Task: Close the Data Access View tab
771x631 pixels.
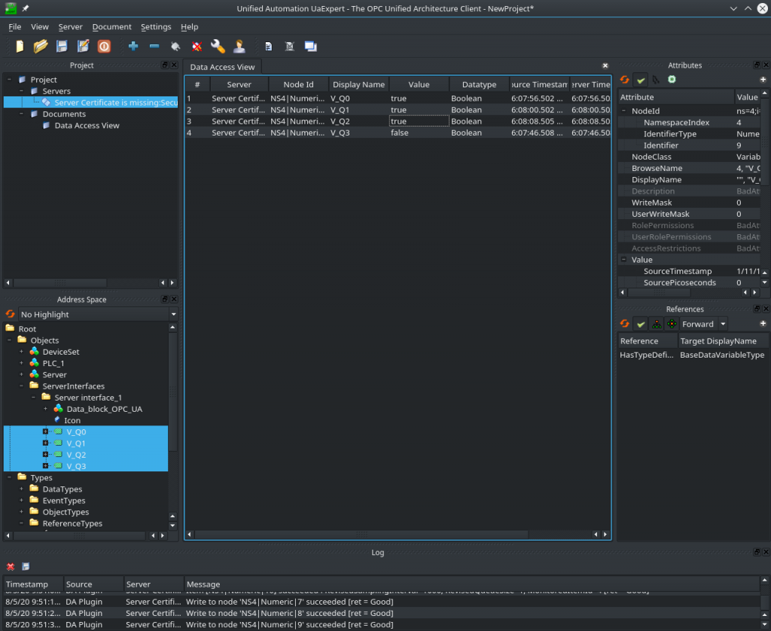Action: (x=605, y=66)
